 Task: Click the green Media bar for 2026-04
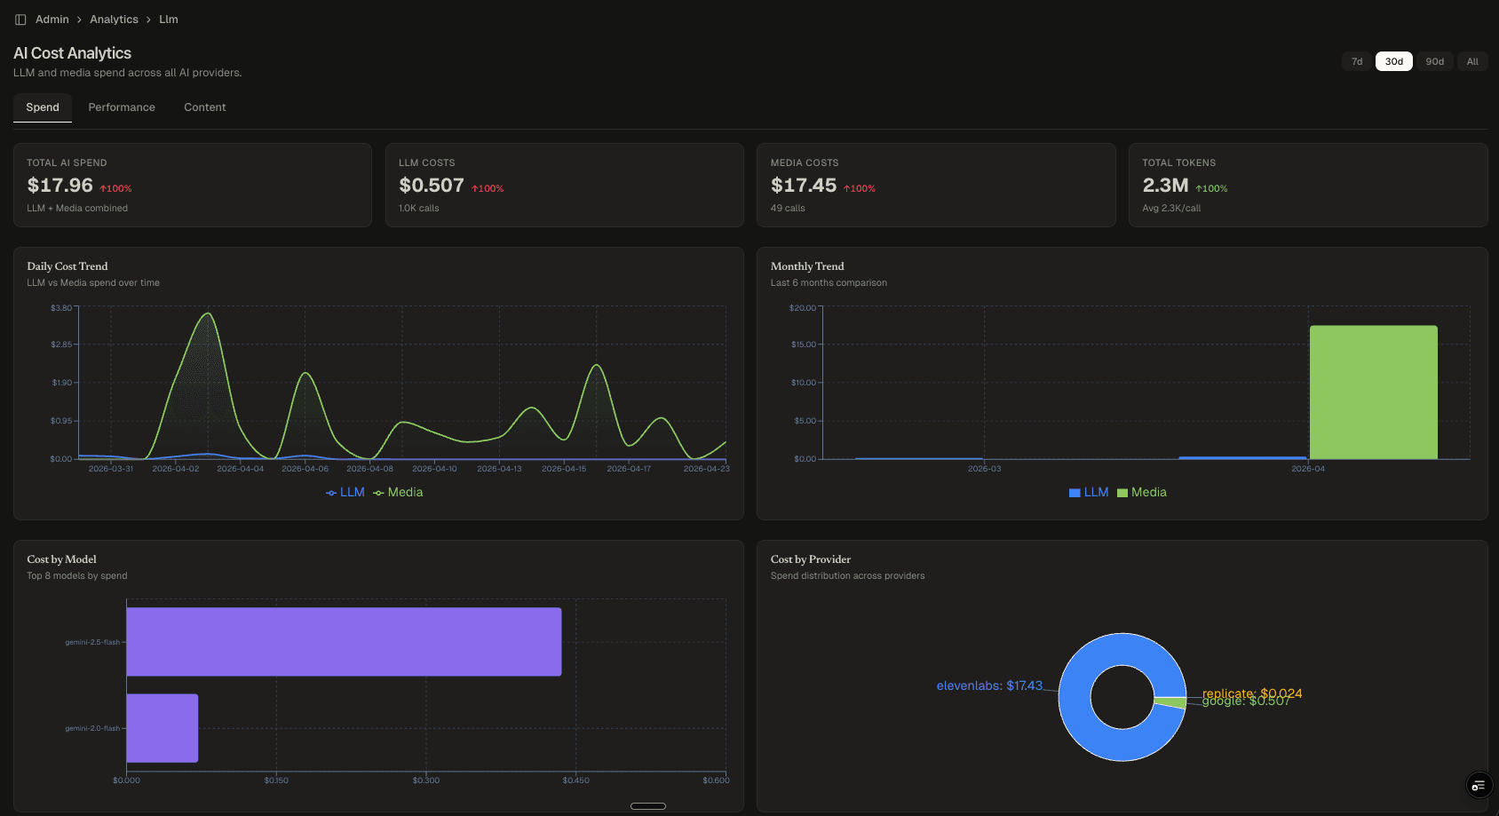(1373, 392)
